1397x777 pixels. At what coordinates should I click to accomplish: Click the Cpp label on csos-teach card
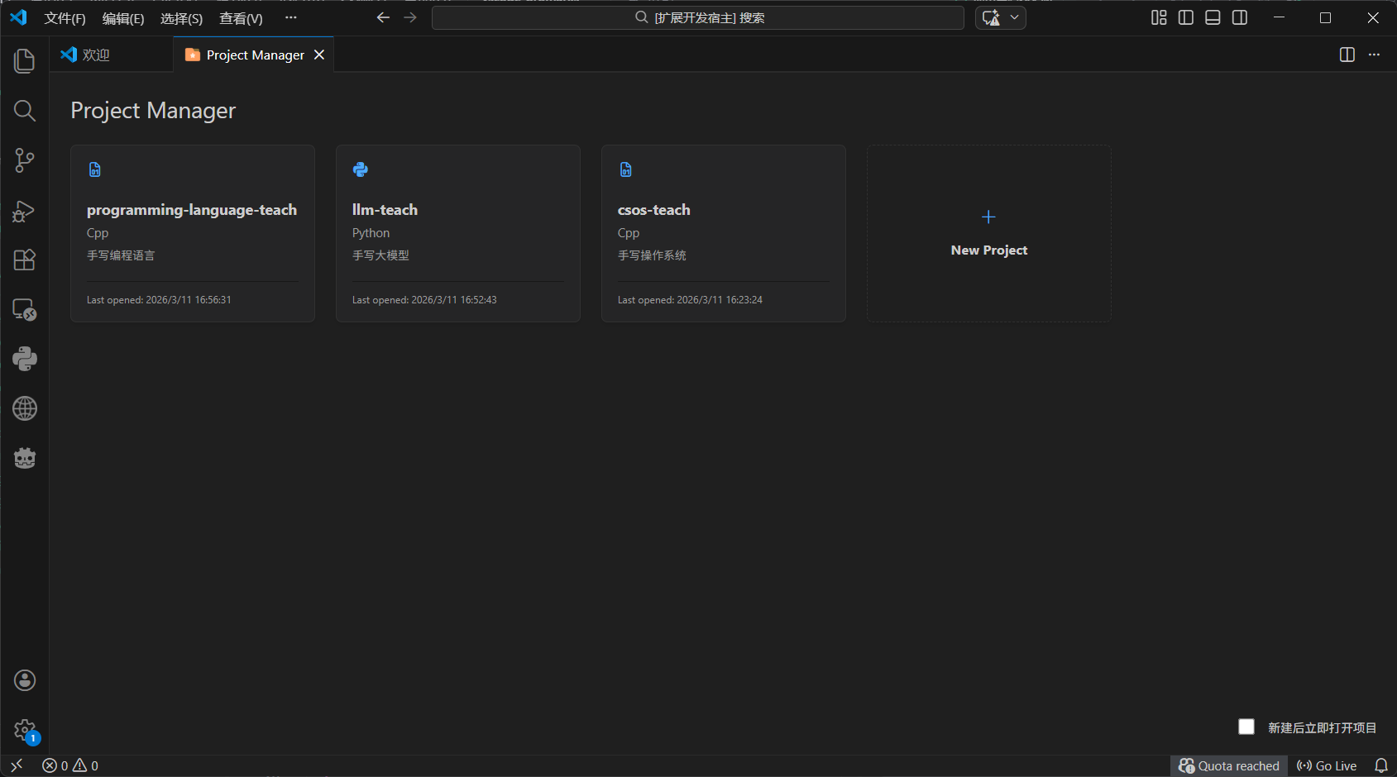[x=629, y=233]
